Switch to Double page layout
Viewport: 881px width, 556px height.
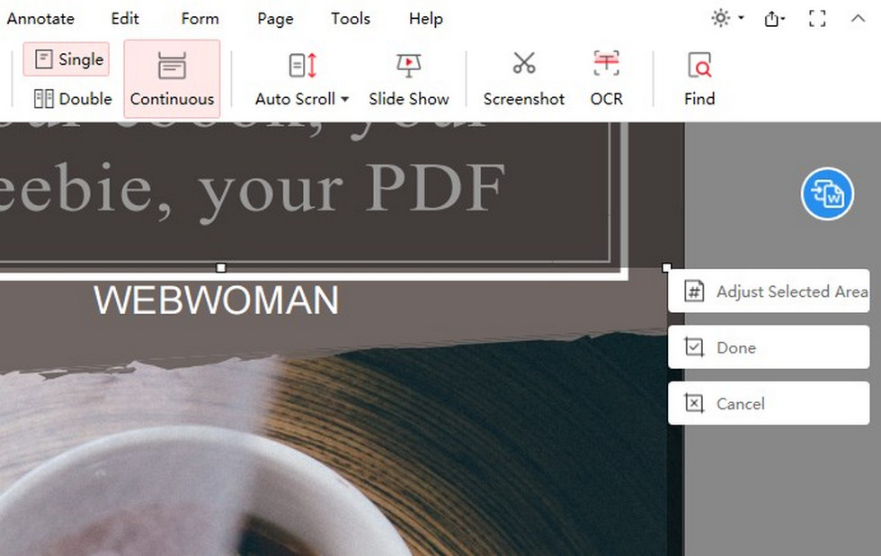pyautogui.click(x=72, y=99)
